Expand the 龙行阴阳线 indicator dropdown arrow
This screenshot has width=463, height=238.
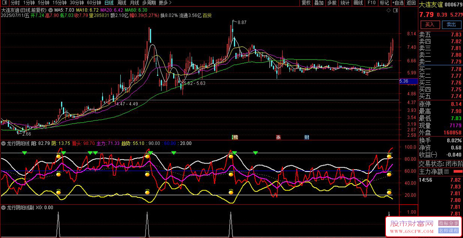(3, 143)
